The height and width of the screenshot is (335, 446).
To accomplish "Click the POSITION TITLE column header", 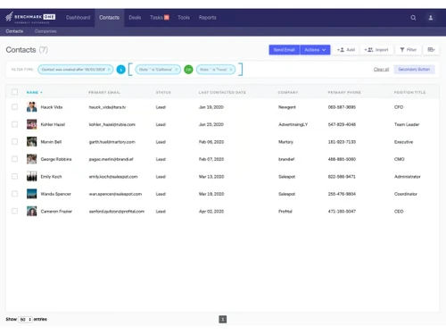I will [409, 92].
